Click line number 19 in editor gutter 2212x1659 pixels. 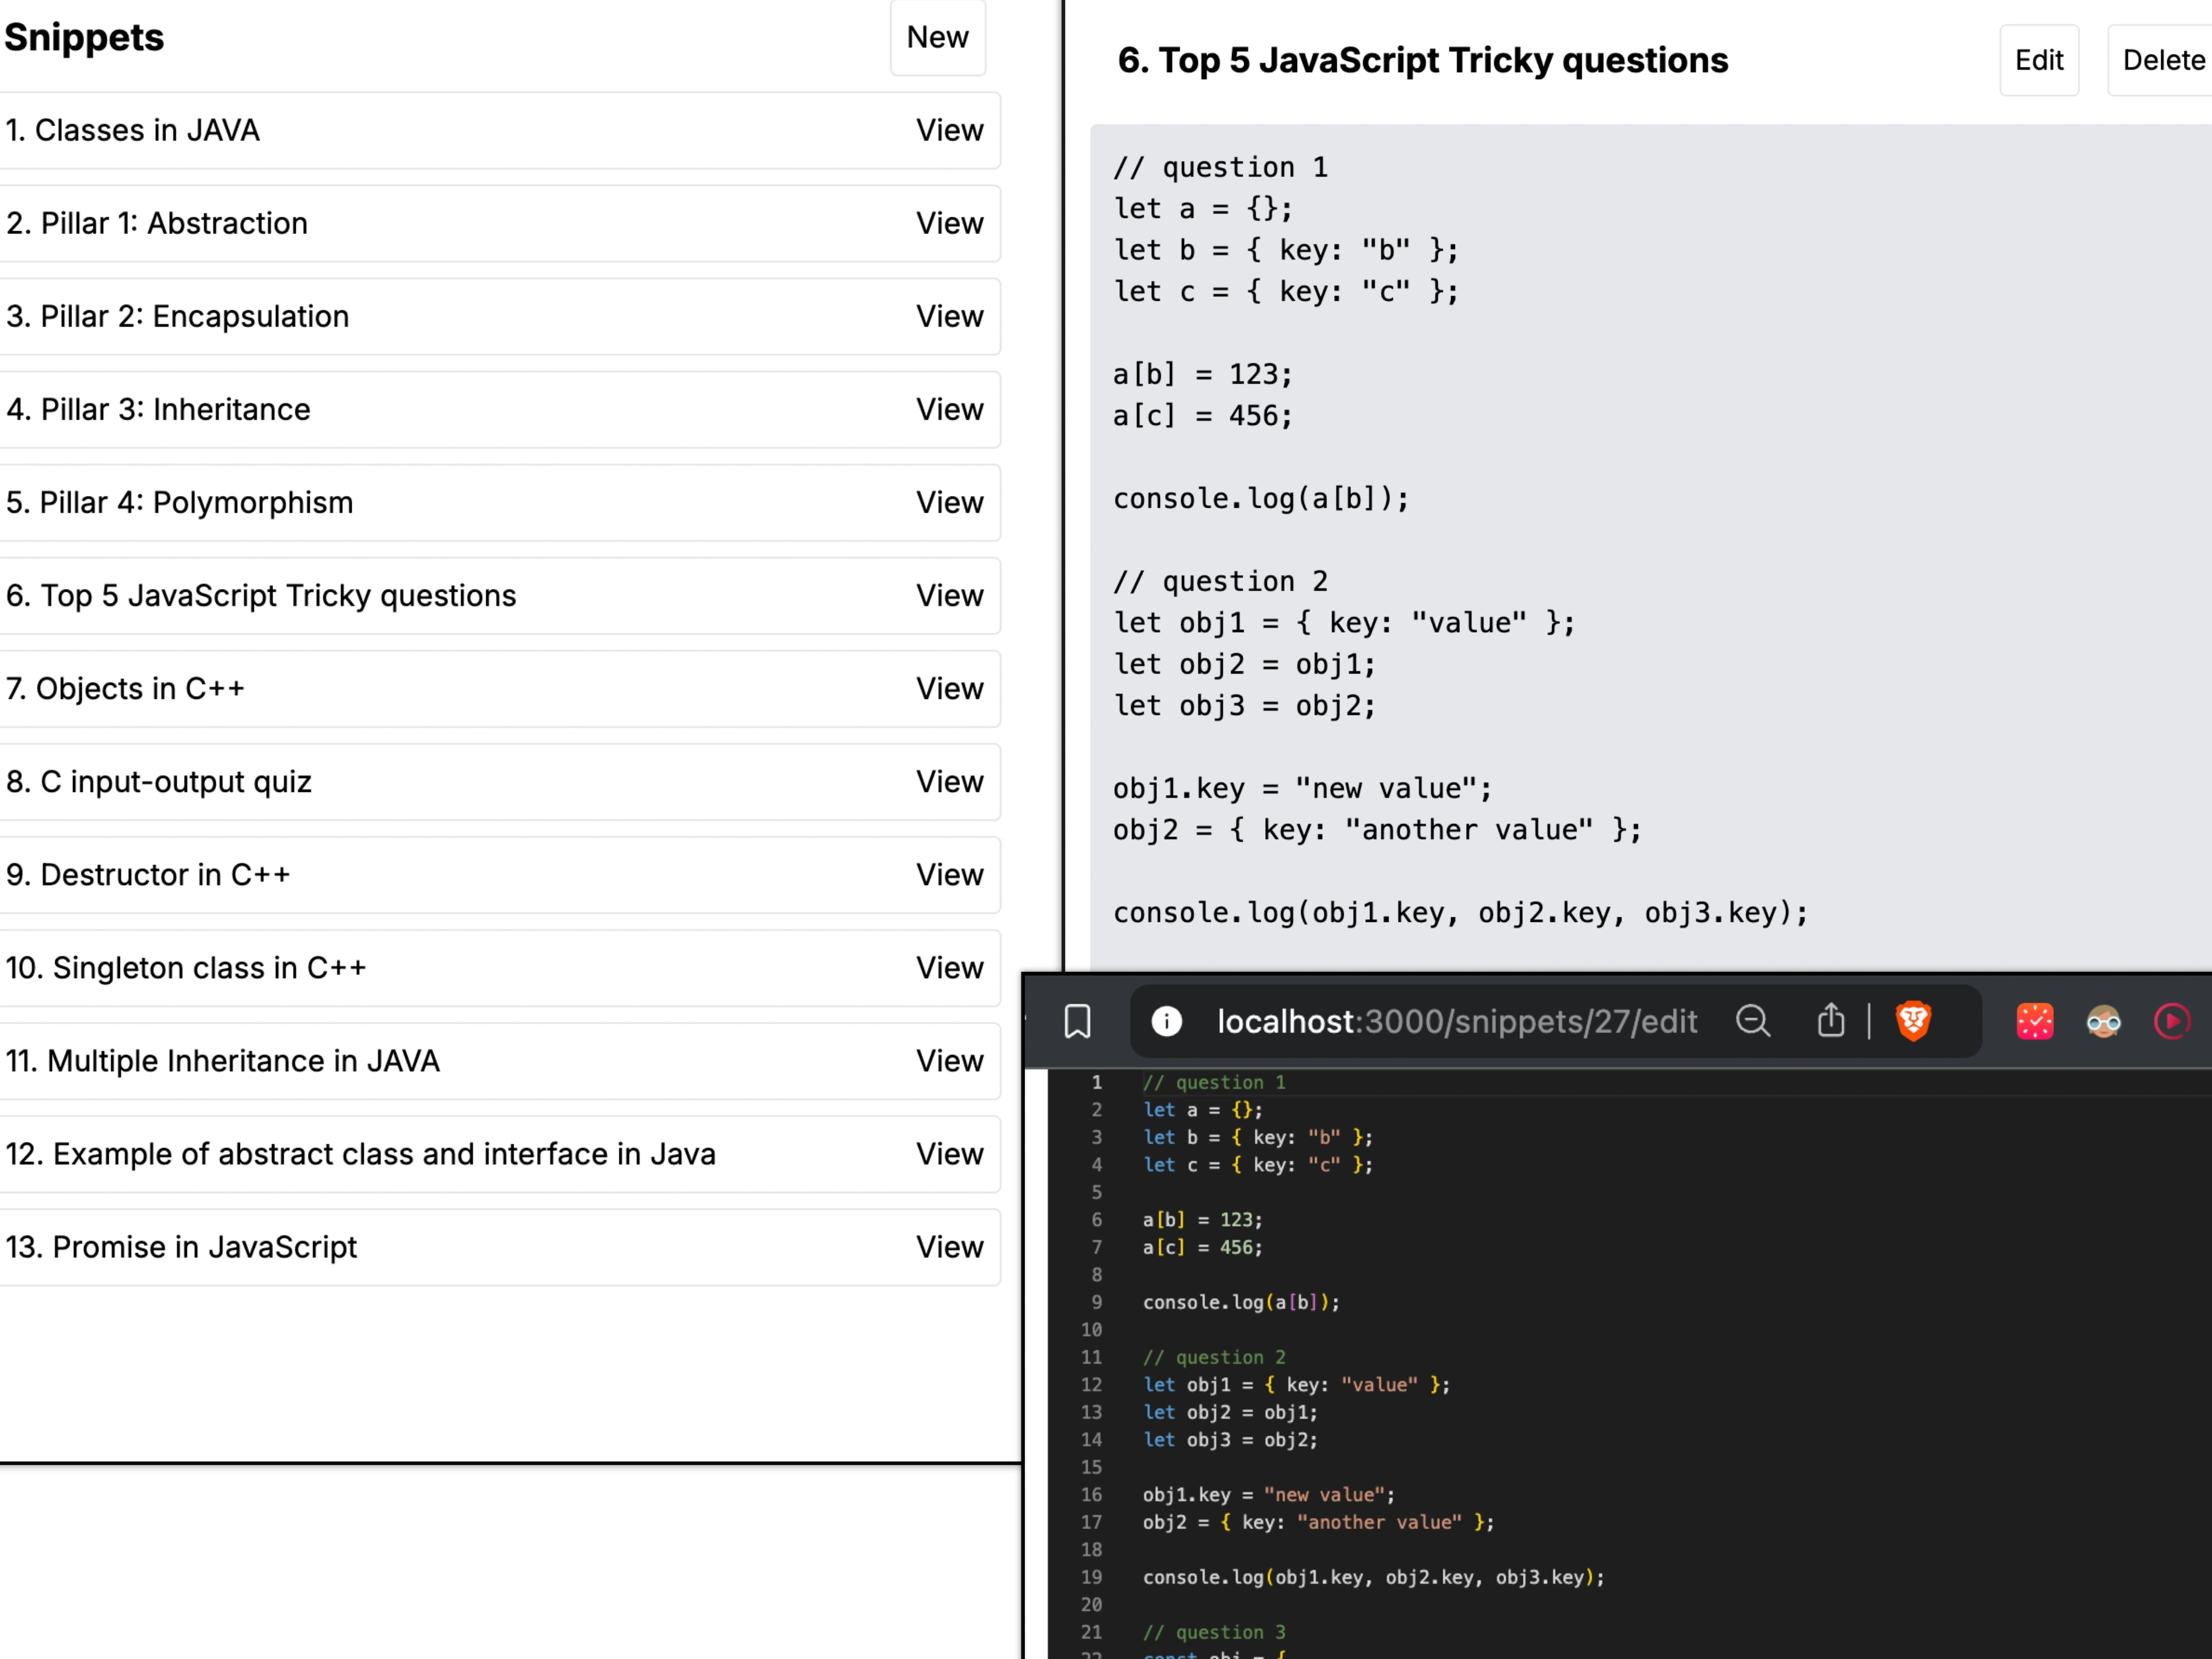(1091, 1577)
